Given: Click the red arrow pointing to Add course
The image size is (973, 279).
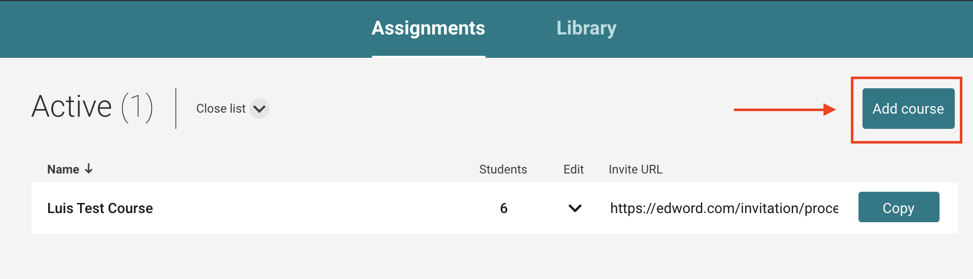Looking at the screenshot, I should tap(784, 110).
